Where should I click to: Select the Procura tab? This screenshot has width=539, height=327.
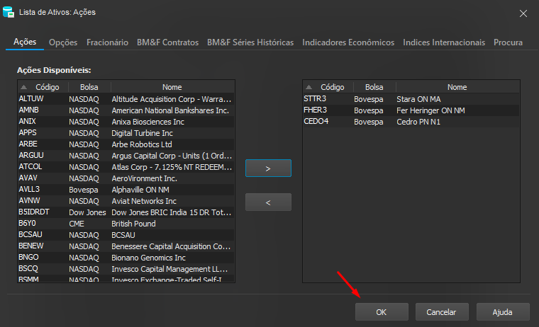pyautogui.click(x=508, y=42)
